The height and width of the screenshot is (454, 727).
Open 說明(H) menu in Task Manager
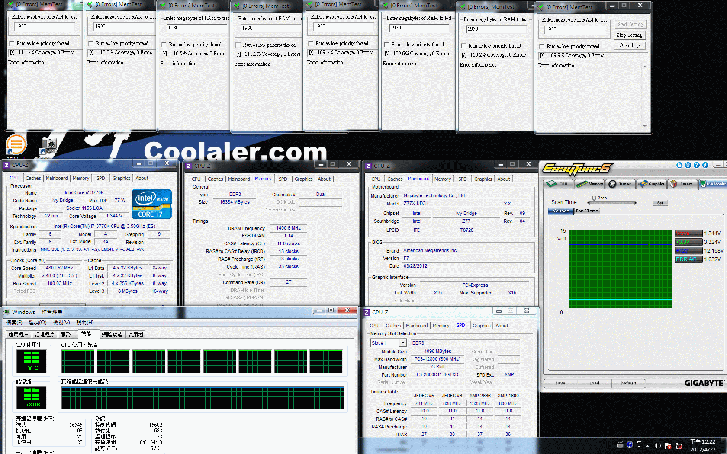click(x=85, y=323)
